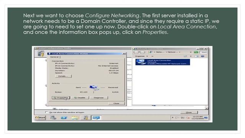
Task: Switch to Initial Configuration Tasks taskbar button
Action: click(86, 118)
